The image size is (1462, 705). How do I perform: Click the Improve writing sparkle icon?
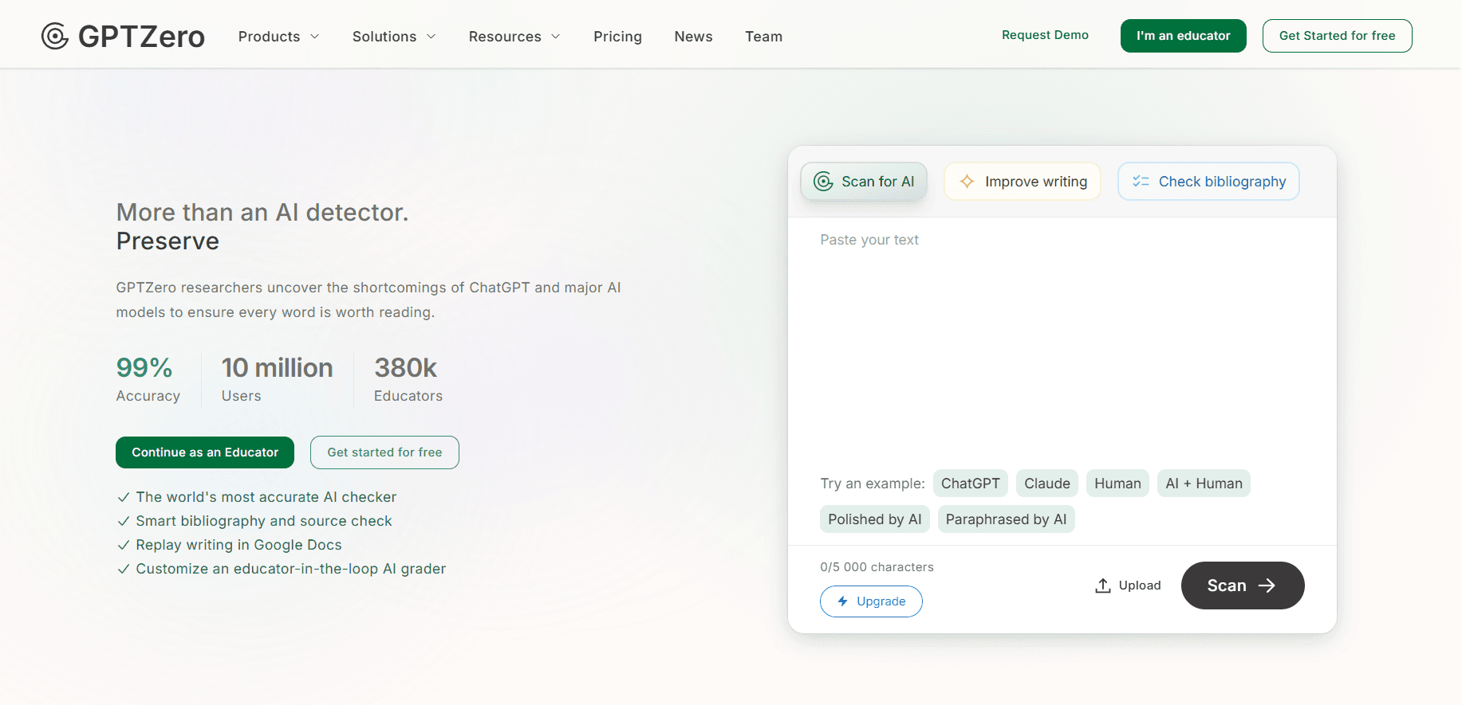(967, 182)
